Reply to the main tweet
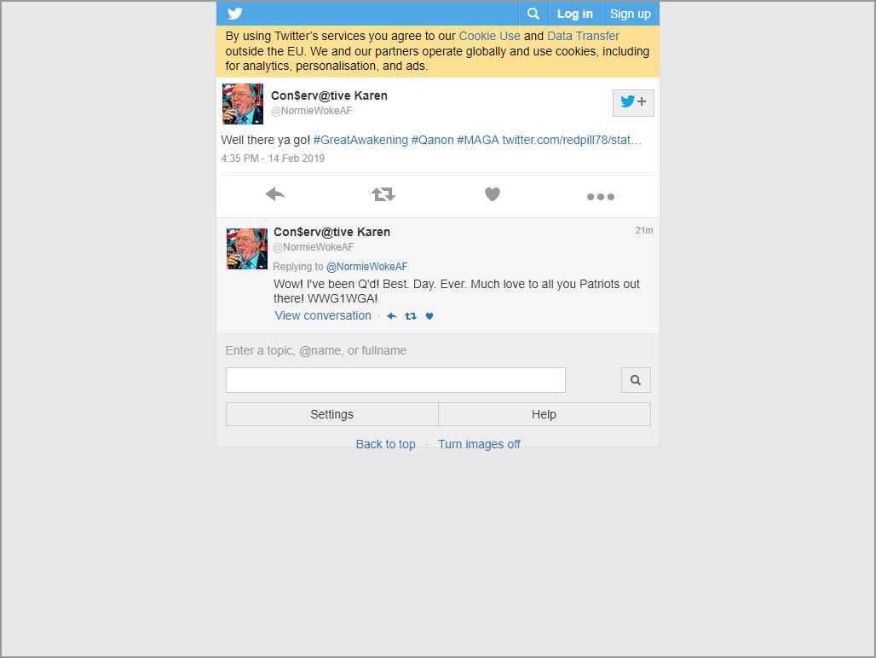This screenshot has height=658, width=876. pos(274,195)
